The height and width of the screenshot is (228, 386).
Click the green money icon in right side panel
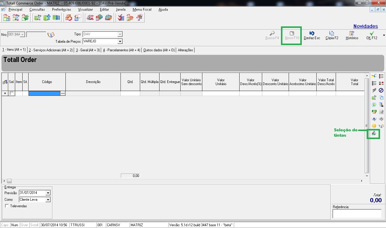click(x=374, y=112)
